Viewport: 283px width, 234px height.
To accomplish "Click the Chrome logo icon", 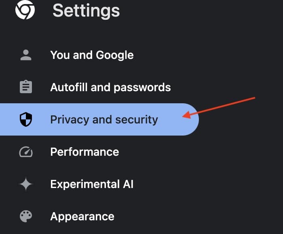I will pyautogui.click(x=25, y=10).
